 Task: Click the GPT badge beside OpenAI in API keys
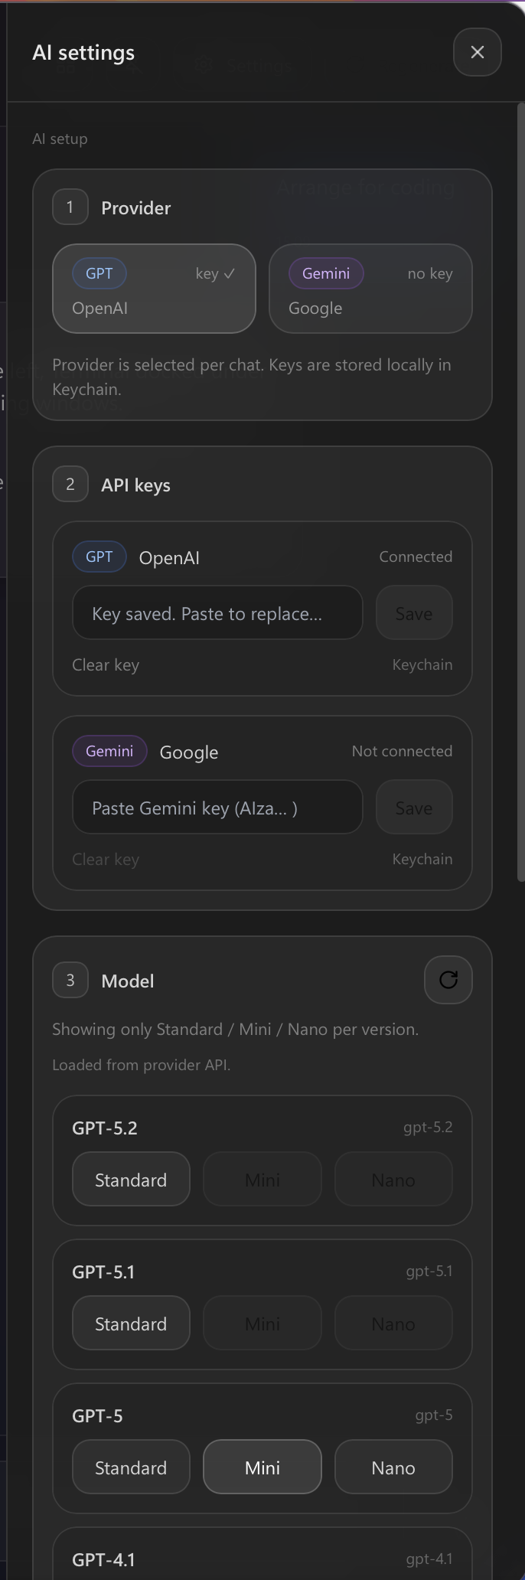pyautogui.click(x=99, y=557)
